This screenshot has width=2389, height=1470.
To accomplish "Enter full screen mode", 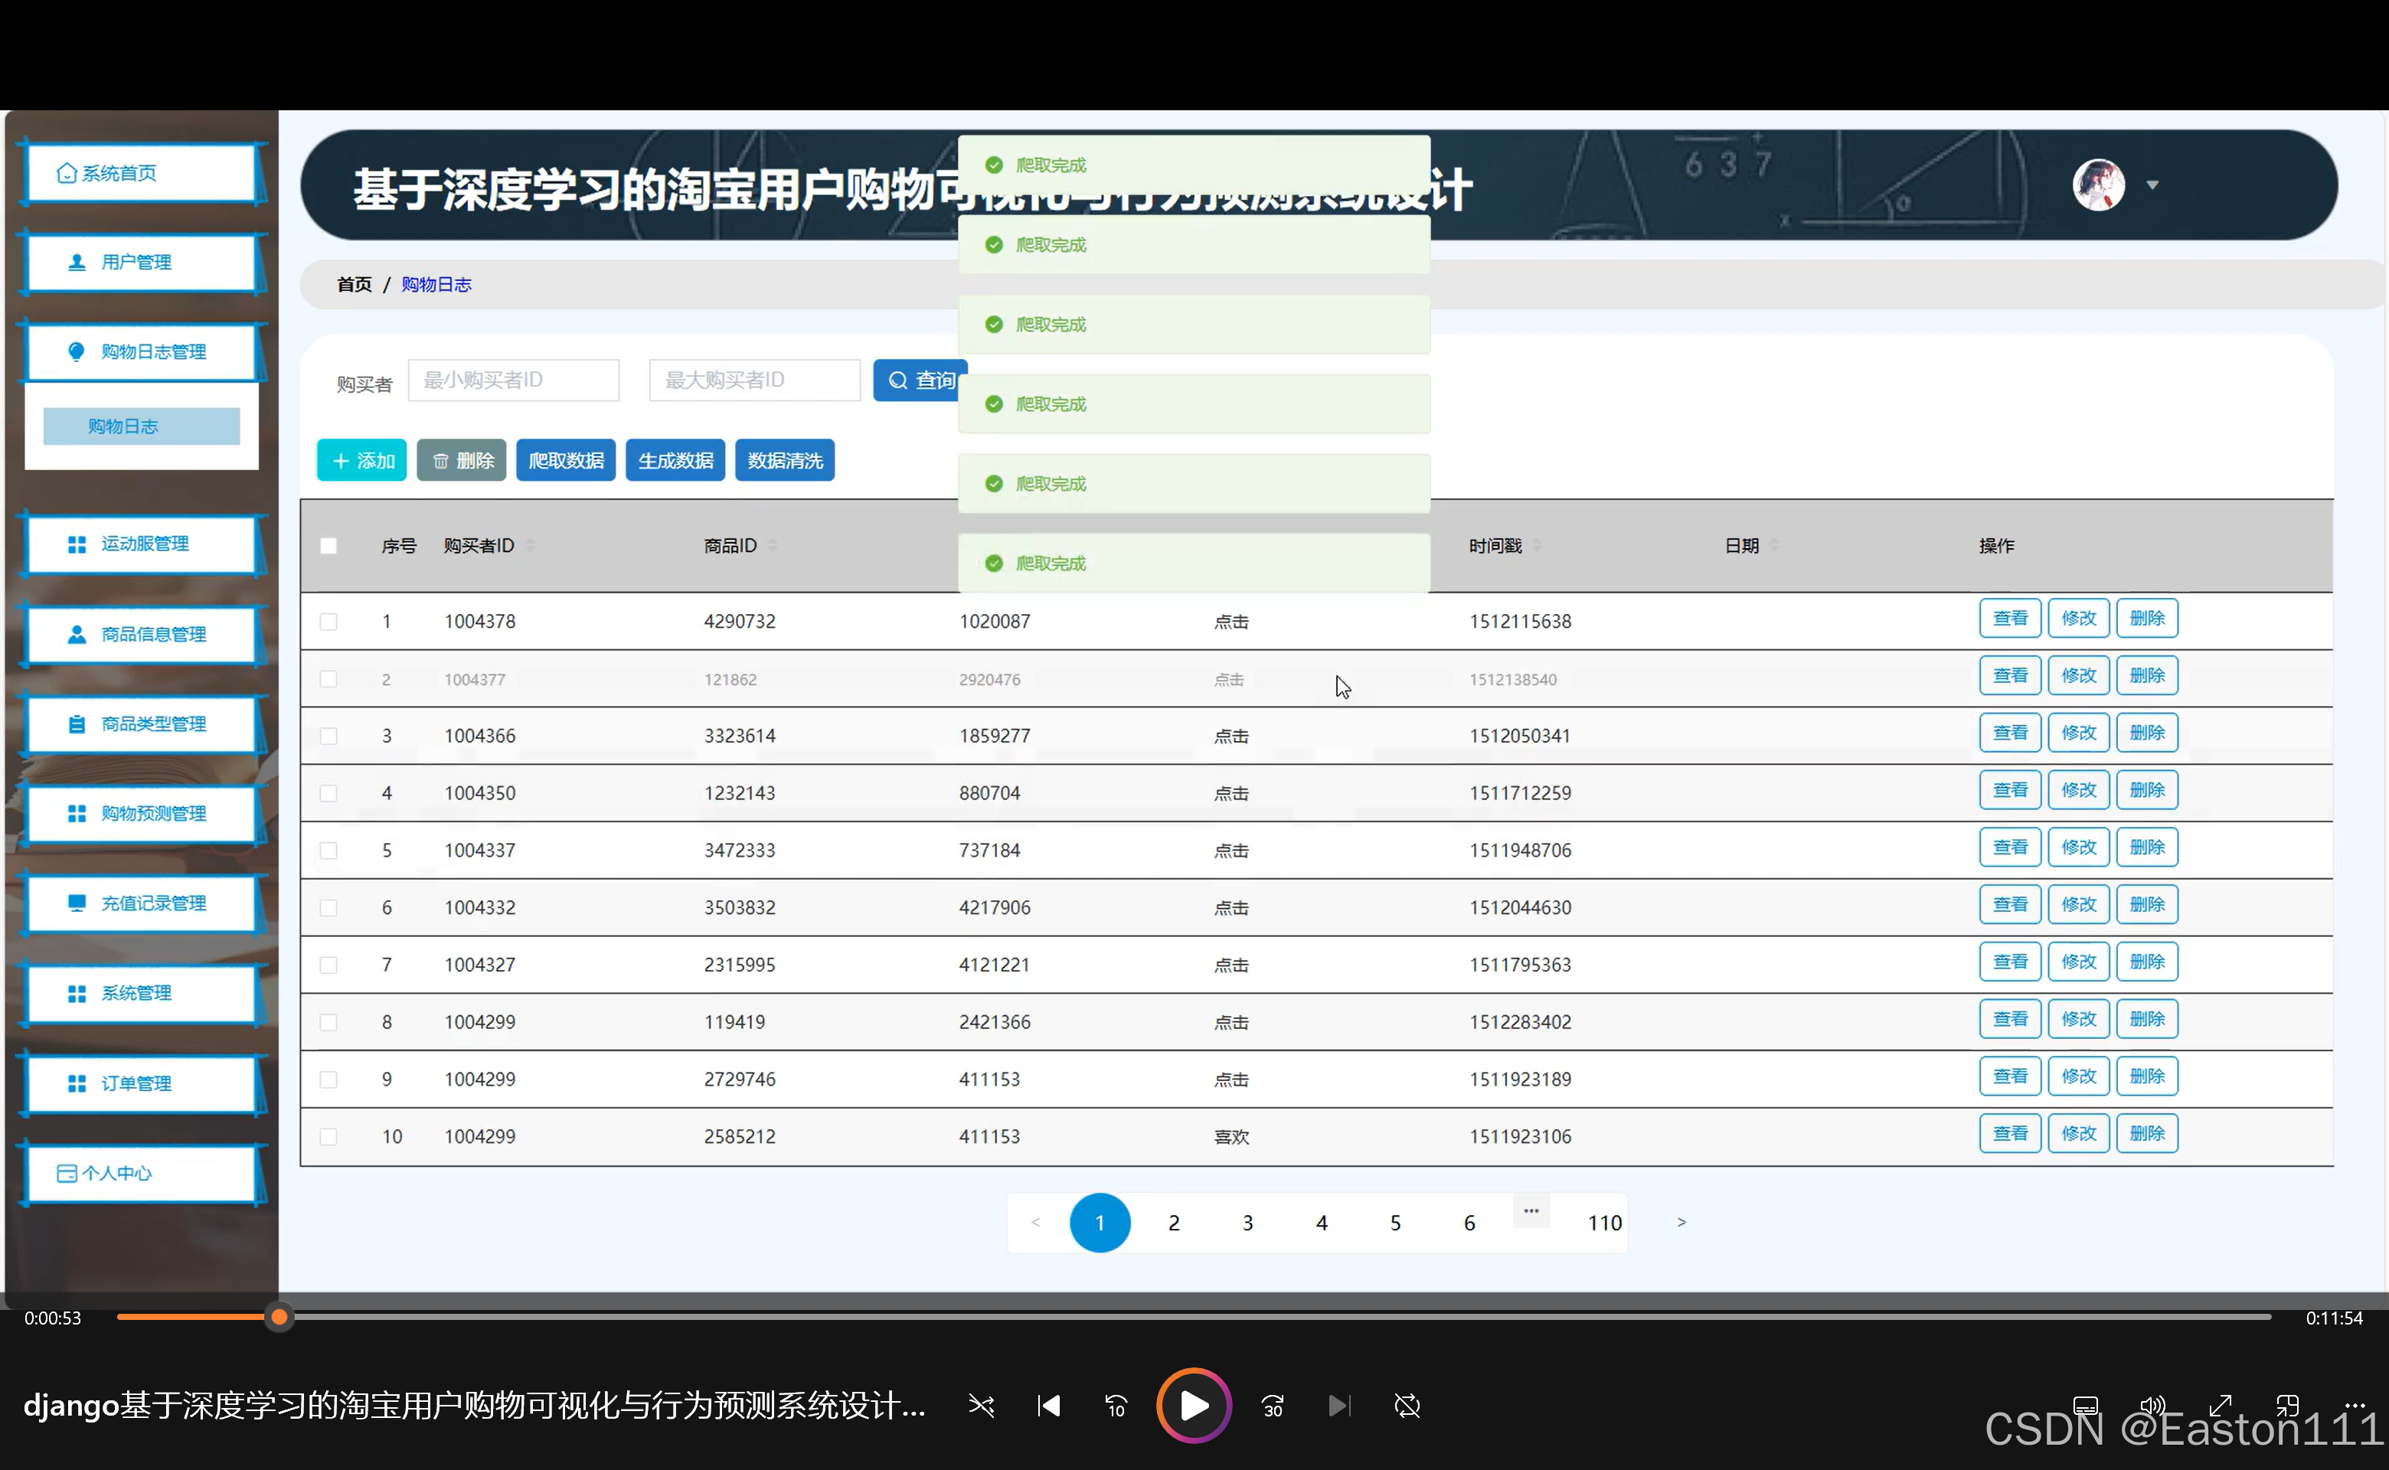I will click(x=2220, y=1406).
